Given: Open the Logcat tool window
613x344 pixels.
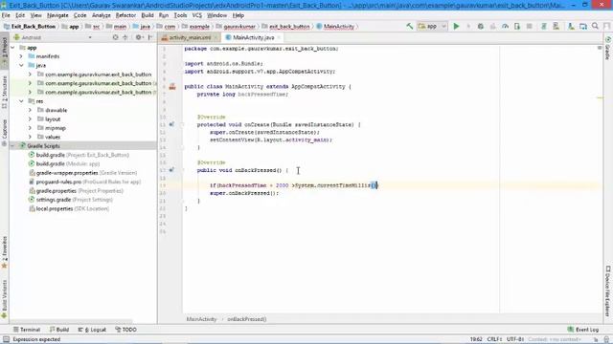Looking at the screenshot, I should point(92,330).
